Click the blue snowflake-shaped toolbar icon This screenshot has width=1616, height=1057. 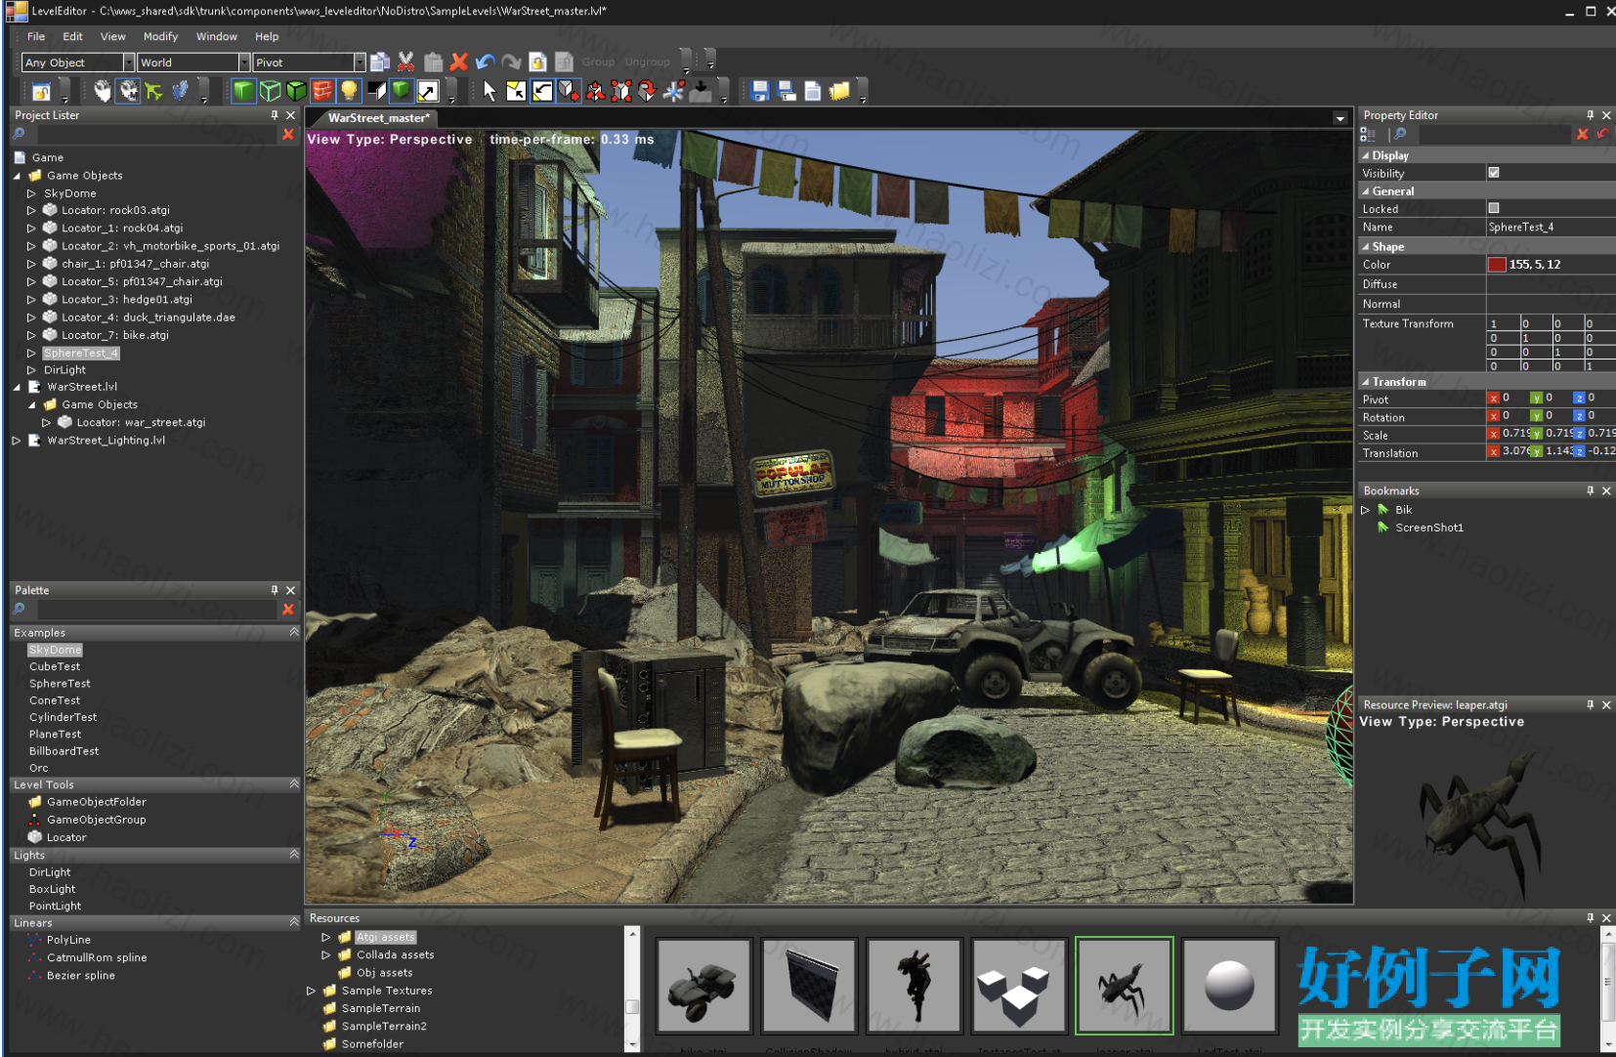(673, 91)
